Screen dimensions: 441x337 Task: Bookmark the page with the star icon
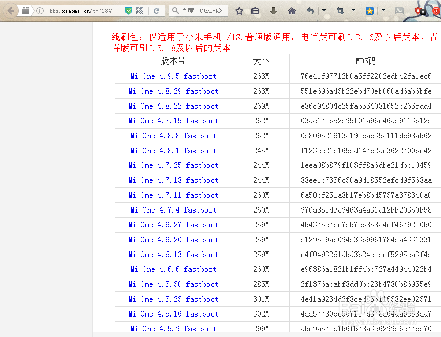click(239, 11)
